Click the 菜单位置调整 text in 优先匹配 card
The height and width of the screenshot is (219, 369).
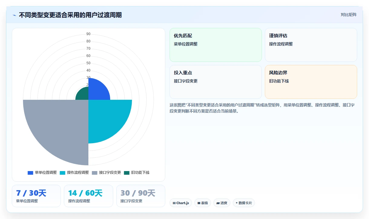pos(186,44)
